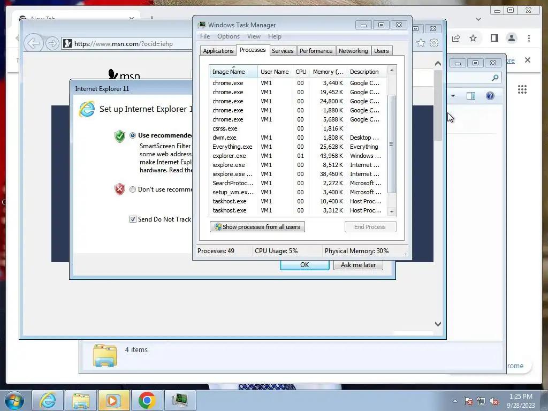Switch to Performance tab
The image size is (548, 411).
tap(316, 51)
